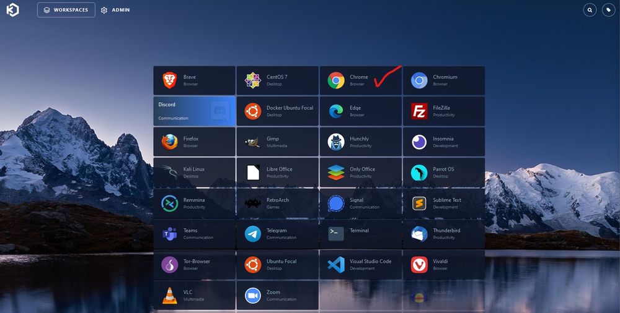Open the FileZilla icon

point(419,111)
